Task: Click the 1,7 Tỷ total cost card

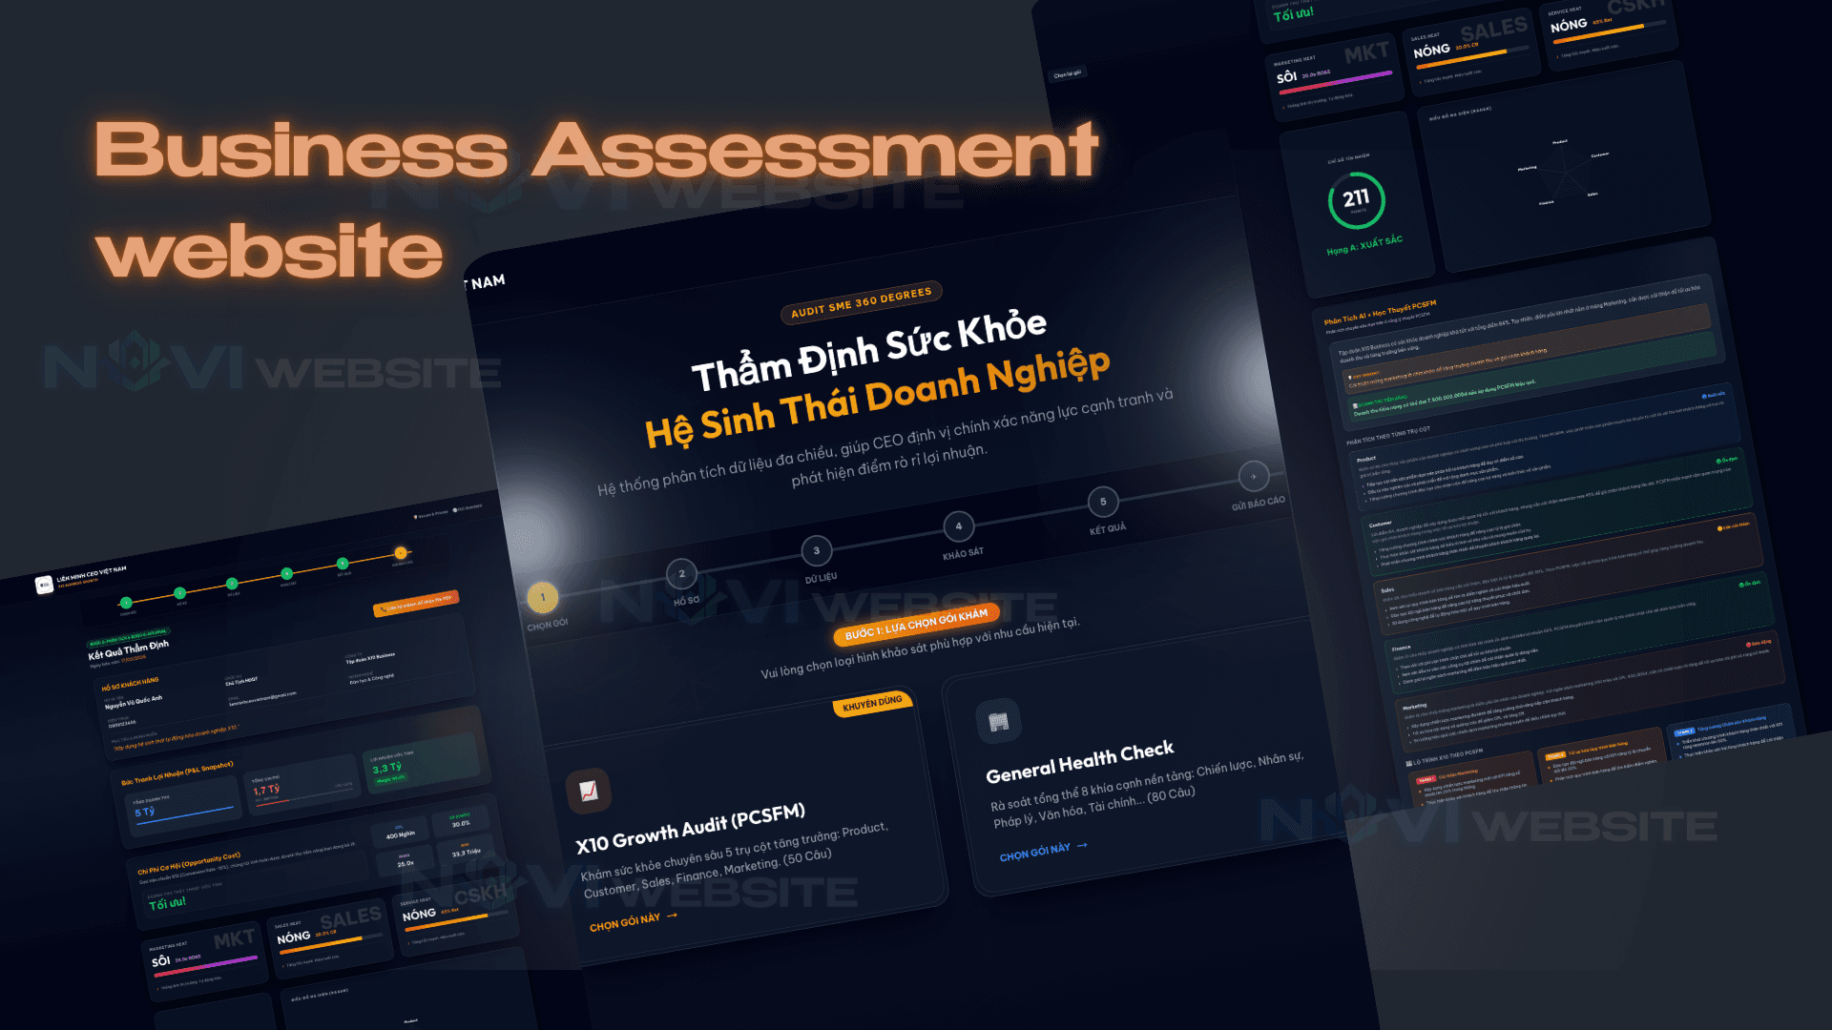Action: coord(301,783)
